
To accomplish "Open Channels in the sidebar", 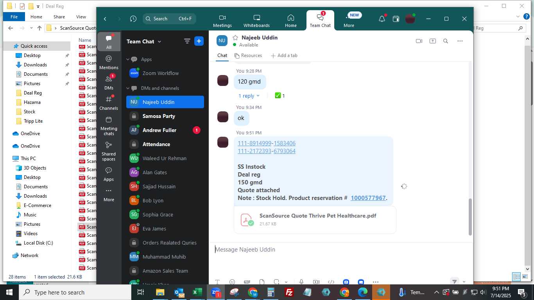I will coord(109,103).
